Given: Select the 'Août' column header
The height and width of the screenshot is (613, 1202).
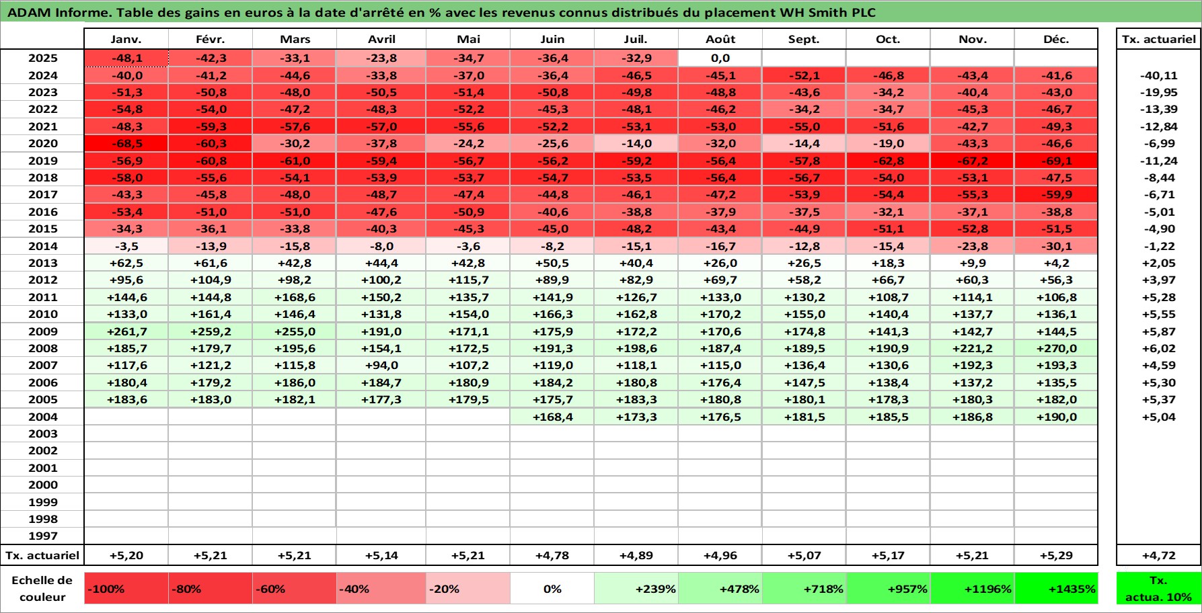Looking at the screenshot, I should [720, 40].
